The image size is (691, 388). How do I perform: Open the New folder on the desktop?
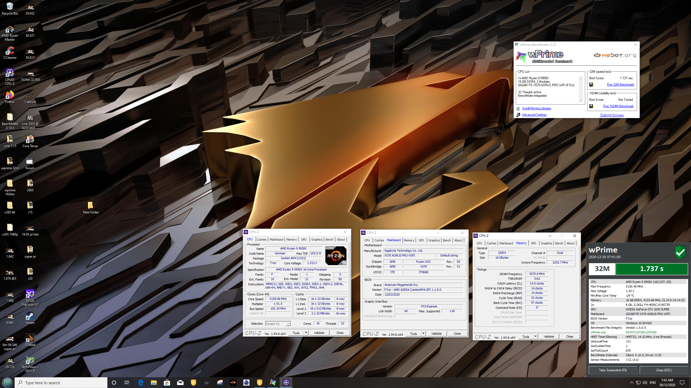91,207
